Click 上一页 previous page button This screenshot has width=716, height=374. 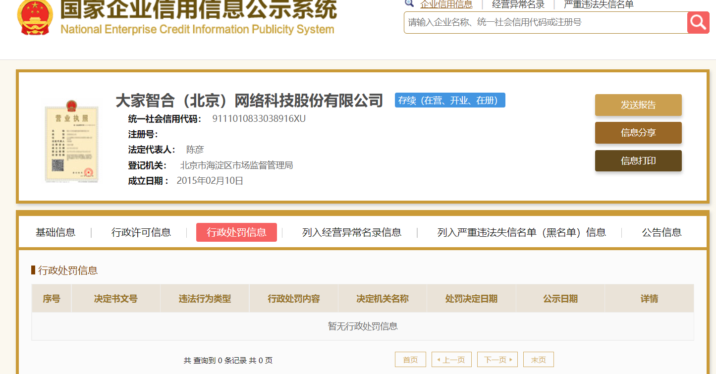[x=451, y=360]
